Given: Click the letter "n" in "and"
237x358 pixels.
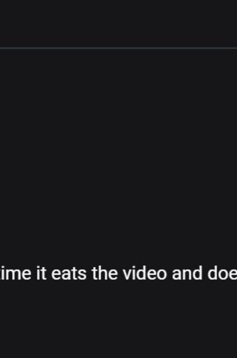Looking at the screenshot, I should click(188, 274).
